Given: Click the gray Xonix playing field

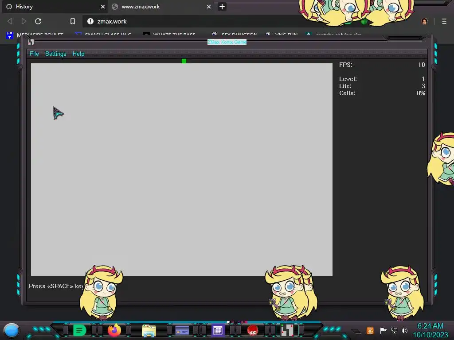Looking at the screenshot, I should (x=181, y=170).
